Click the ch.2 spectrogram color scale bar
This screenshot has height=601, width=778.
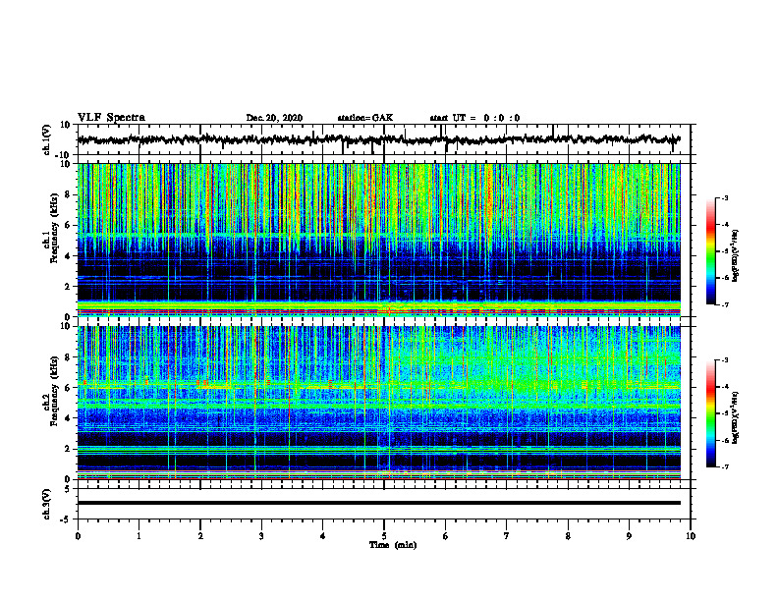pyautogui.click(x=711, y=413)
